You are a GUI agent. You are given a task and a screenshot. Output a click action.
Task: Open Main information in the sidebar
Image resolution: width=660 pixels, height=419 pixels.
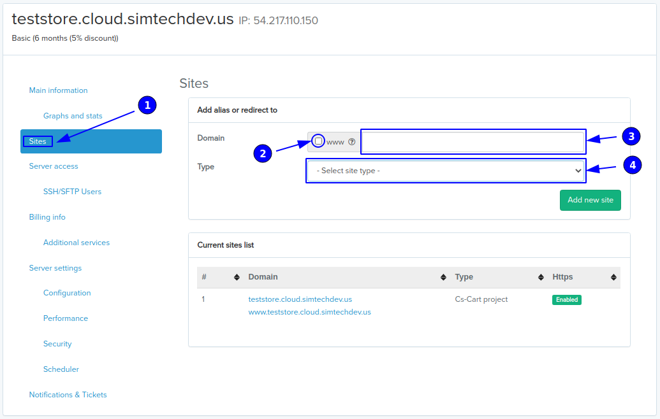tap(58, 90)
